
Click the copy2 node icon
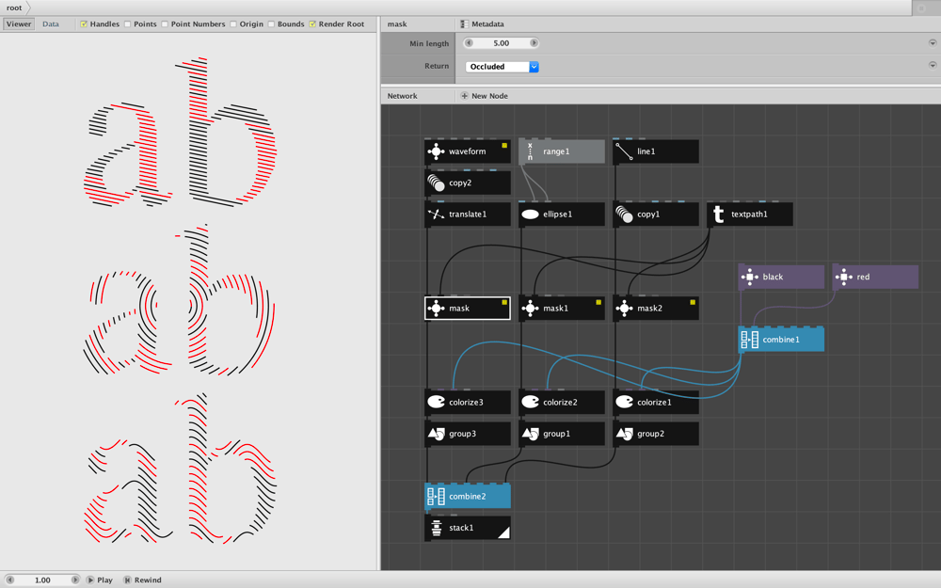[x=436, y=183]
